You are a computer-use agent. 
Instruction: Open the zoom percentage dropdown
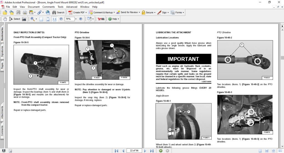pyautogui.click(x=76, y=19)
